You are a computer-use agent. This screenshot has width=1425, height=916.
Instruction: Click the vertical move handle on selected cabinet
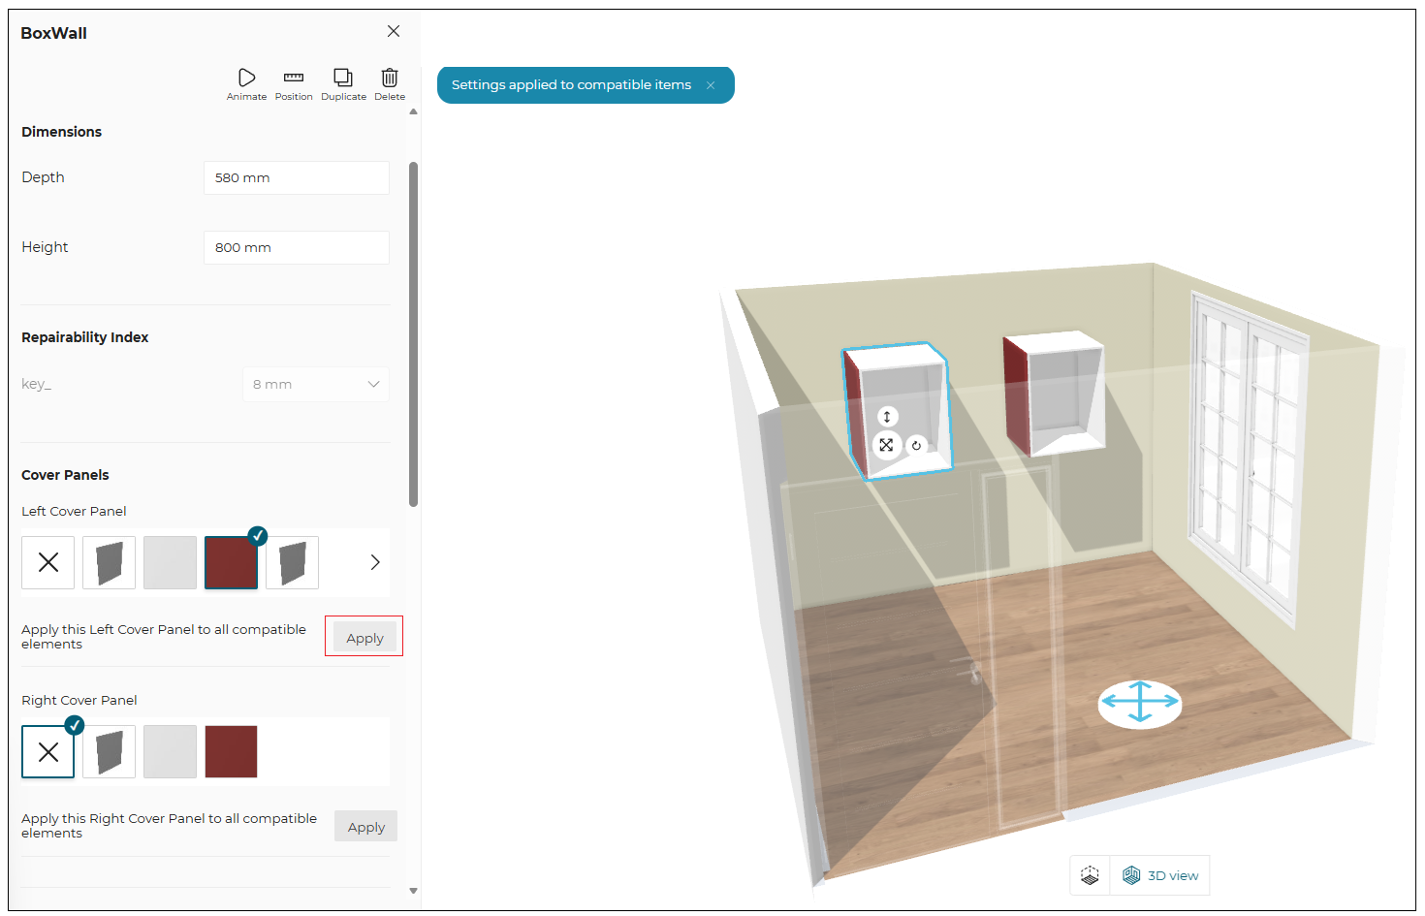[x=887, y=417]
